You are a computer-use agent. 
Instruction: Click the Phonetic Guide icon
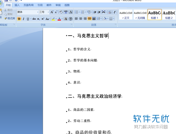click(x=66, y=12)
